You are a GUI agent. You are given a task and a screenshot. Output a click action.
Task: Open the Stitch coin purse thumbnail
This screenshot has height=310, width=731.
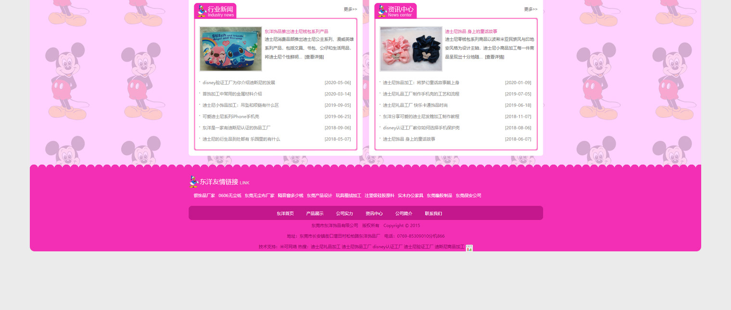(x=231, y=49)
